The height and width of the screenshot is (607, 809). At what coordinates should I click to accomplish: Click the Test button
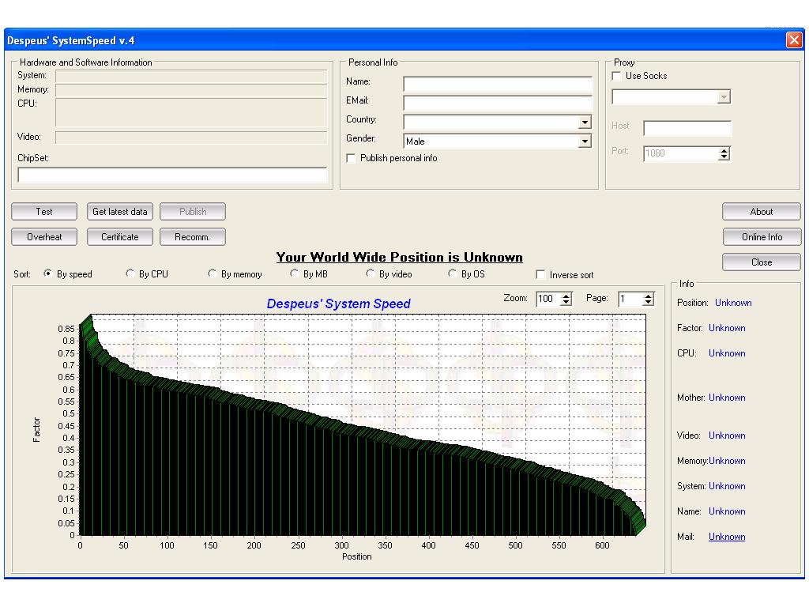click(44, 212)
